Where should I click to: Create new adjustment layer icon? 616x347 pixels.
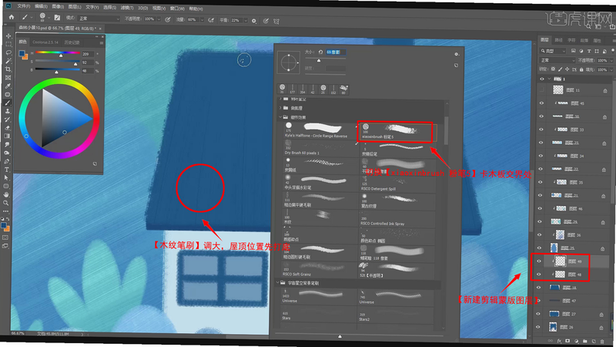576,341
